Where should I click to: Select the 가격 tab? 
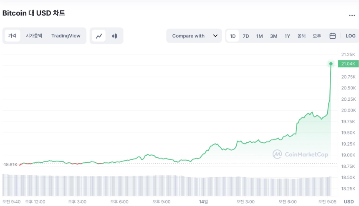(x=13, y=36)
